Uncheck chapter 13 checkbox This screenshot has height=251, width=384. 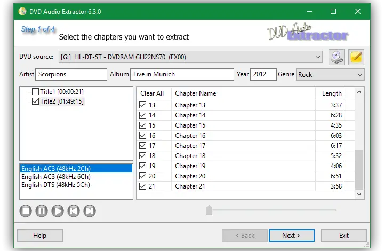[142, 105]
